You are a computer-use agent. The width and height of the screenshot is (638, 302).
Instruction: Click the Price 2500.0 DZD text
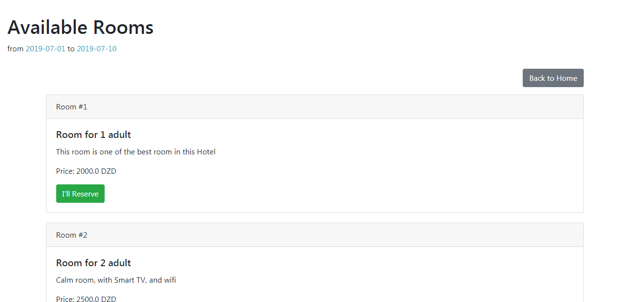tap(86, 299)
